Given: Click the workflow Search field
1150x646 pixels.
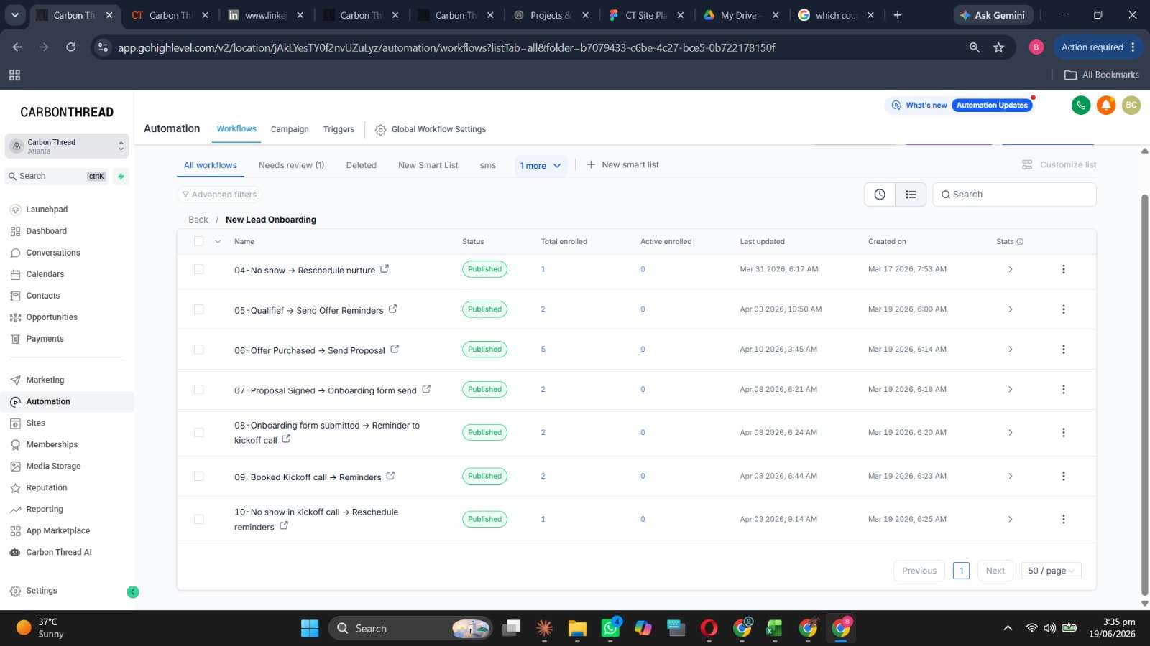Looking at the screenshot, I should tap(1014, 195).
